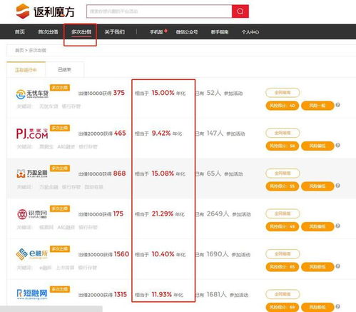Open the 微信公众号 navigation item
Viewport: 356px width, 312px height.
tap(187, 32)
